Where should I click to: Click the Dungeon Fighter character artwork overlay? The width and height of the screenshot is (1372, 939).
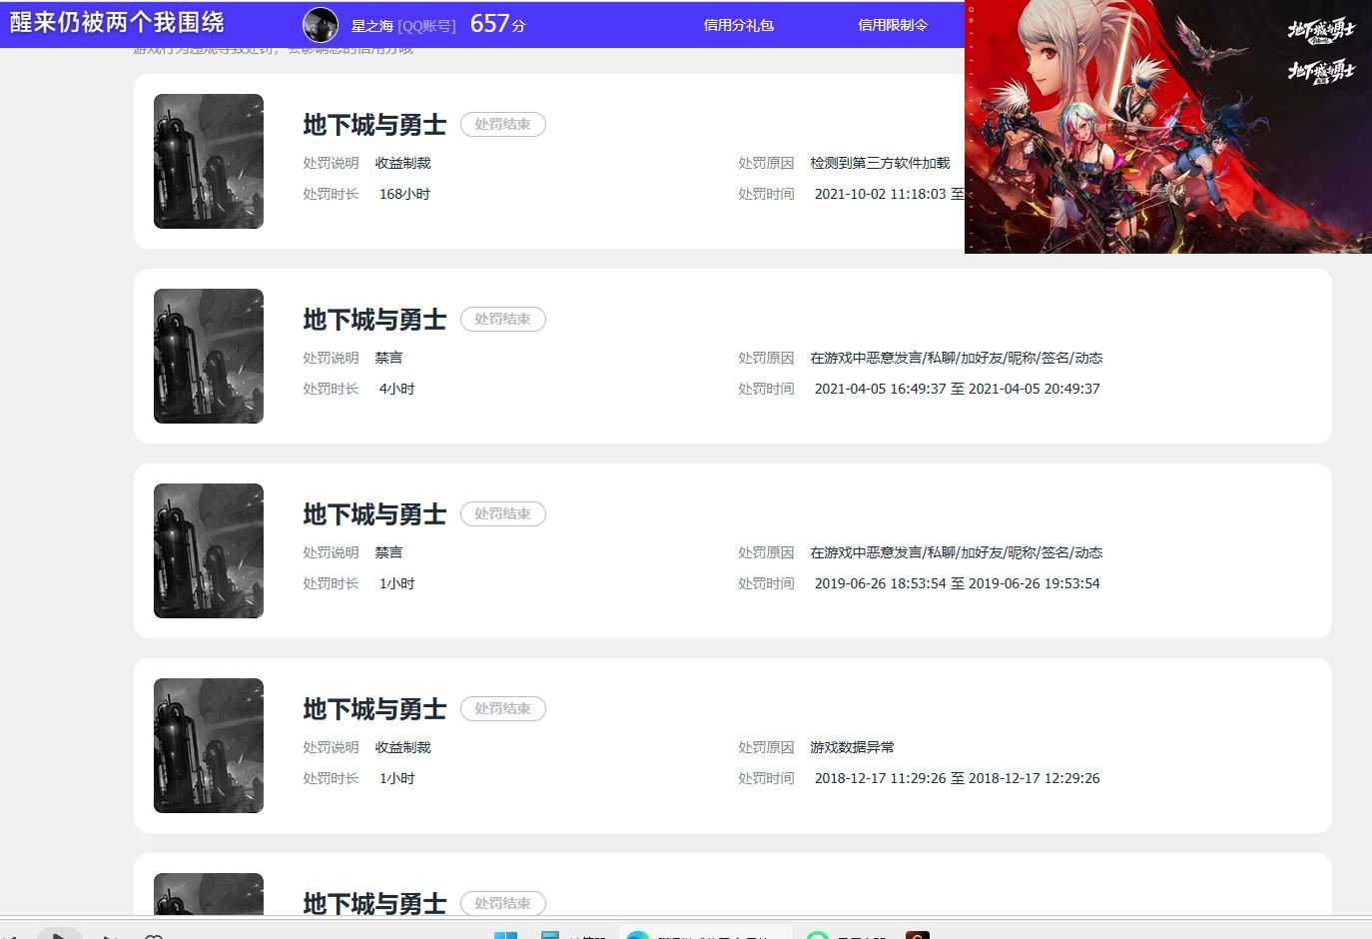click(x=1168, y=127)
